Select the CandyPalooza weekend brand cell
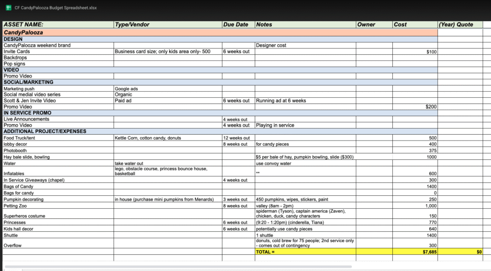This screenshot has height=271, width=491. pos(58,46)
